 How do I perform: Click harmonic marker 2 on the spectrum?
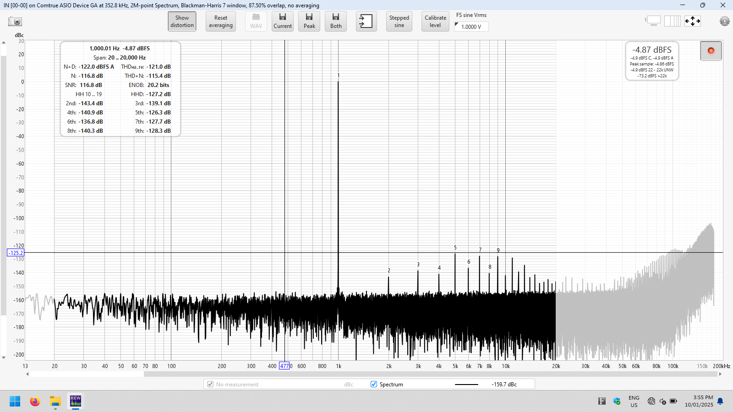389,271
